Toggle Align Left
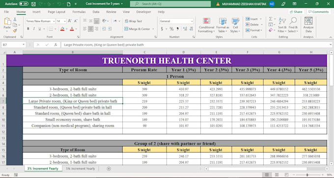 pyautogui.click(x=85, y=29)
